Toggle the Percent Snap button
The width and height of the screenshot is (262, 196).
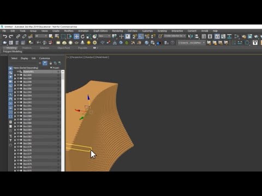tap(147, 36)
